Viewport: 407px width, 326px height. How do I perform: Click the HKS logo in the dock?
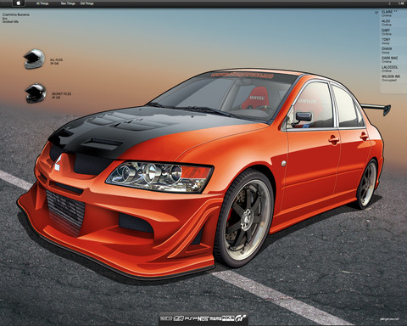click(x=228, y=318)
